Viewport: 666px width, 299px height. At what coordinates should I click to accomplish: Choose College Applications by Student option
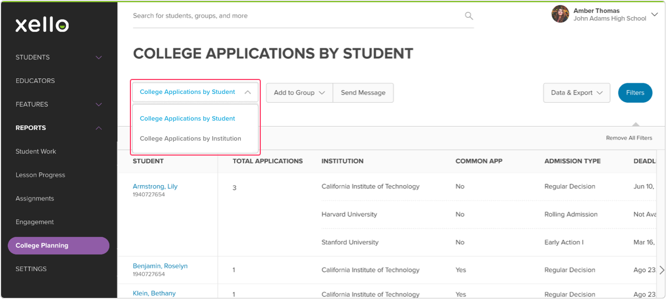coord(188,118)
